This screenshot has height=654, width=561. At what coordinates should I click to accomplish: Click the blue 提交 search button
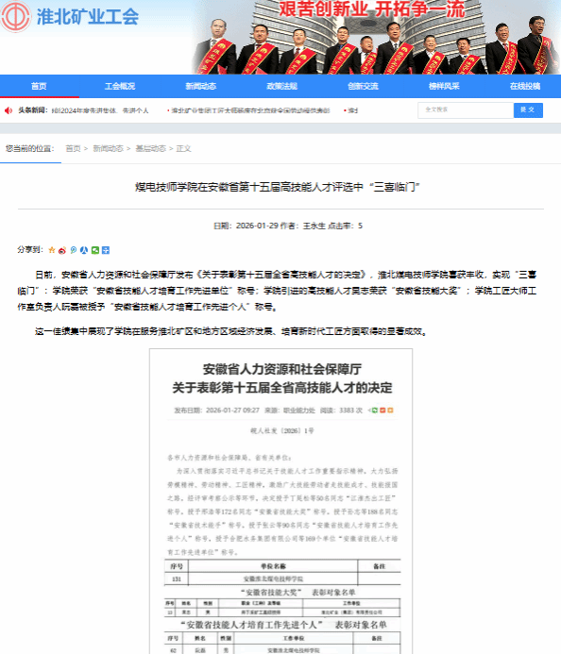coord(528,110)
